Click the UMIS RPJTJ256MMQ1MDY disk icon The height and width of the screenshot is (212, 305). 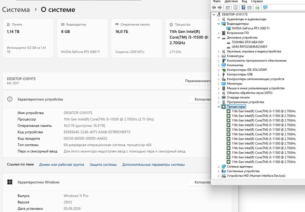pyautogui.click(x=228, y=47)
